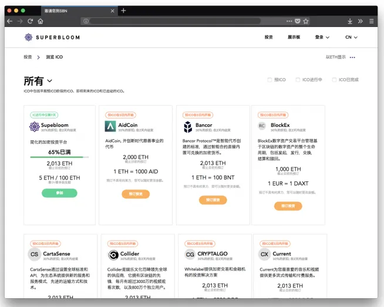
Task: Go back with the browser back arrow
Action: pyautogui.click(x=9, y=21)
